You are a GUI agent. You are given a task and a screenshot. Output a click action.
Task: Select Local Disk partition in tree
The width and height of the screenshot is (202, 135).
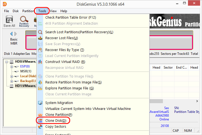coord(28,76)
